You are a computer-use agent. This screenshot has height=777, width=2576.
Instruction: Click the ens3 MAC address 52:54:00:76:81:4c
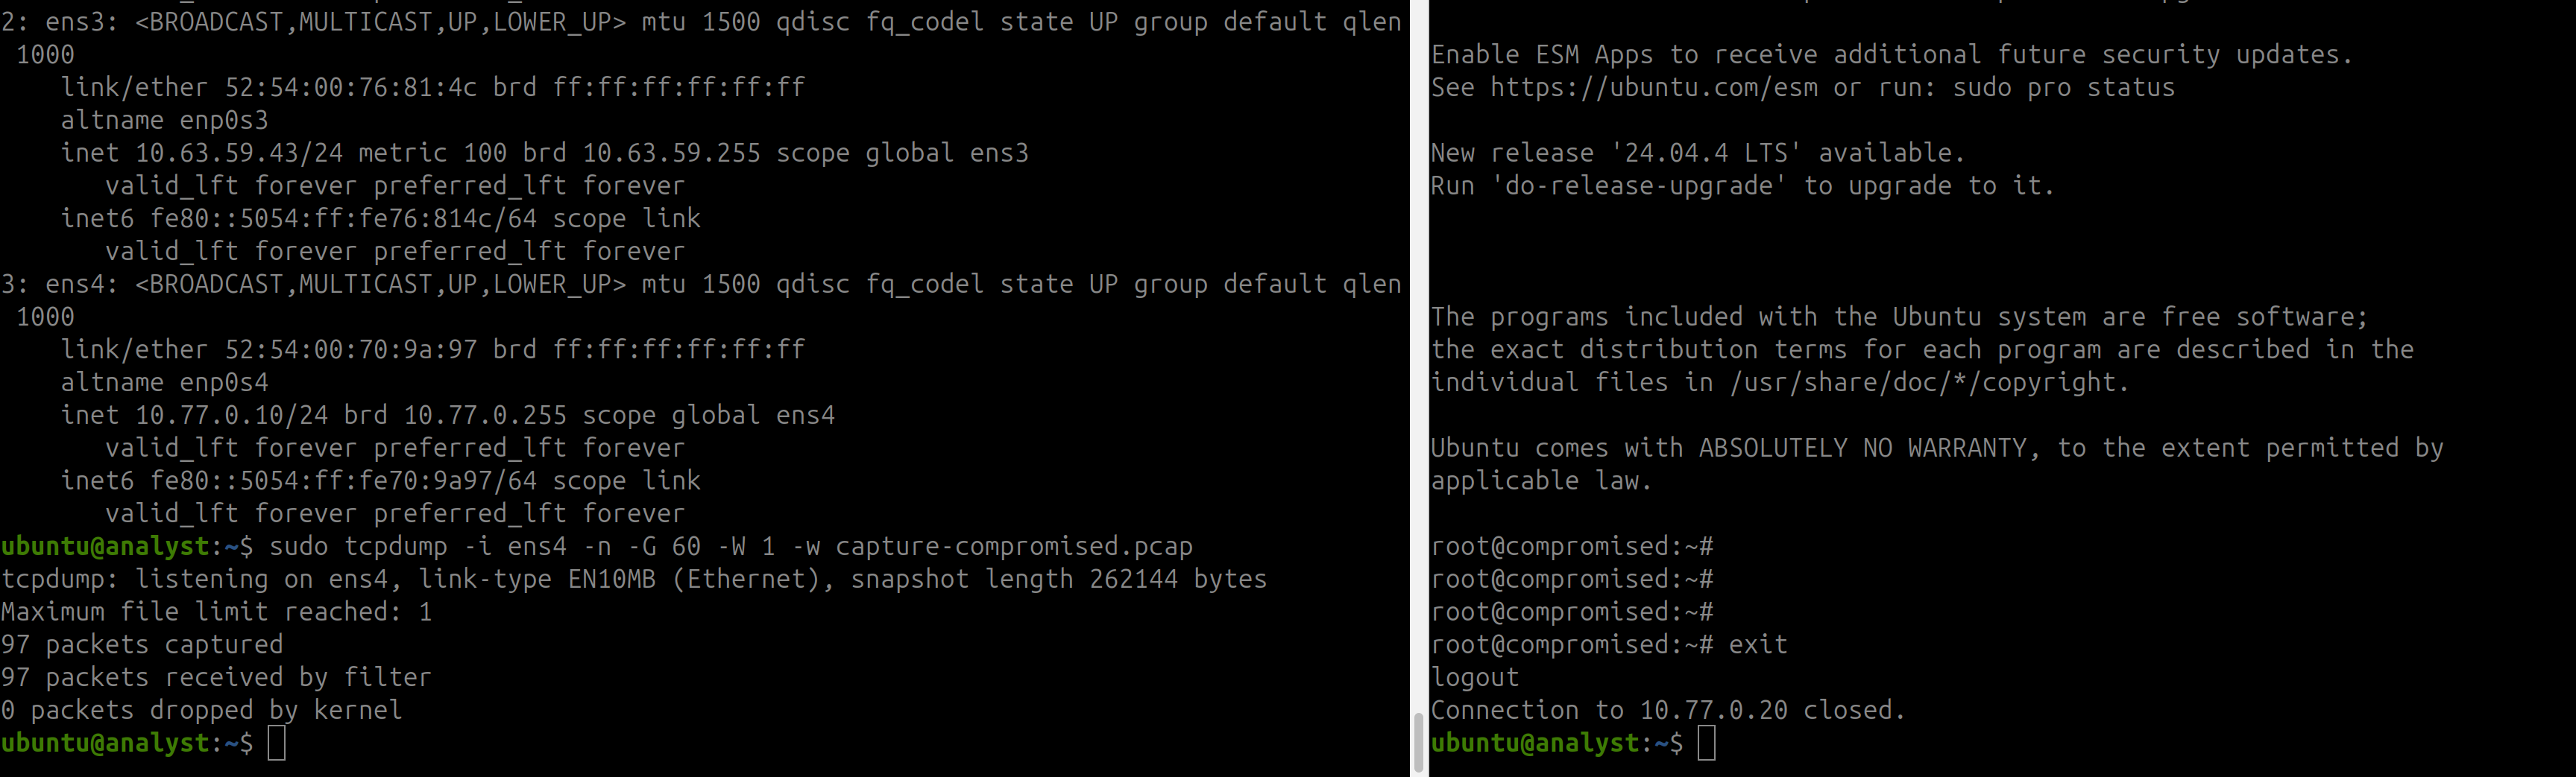(x=351, y=88)
